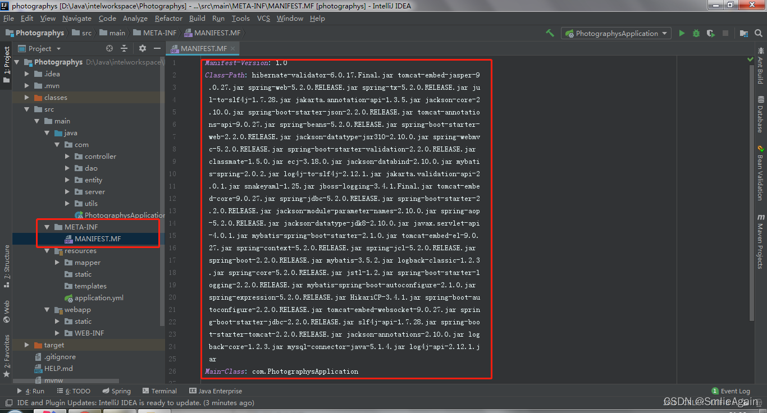Open the File menu
The width and height of the screenshot is (767, 413).
pos(8,19)
